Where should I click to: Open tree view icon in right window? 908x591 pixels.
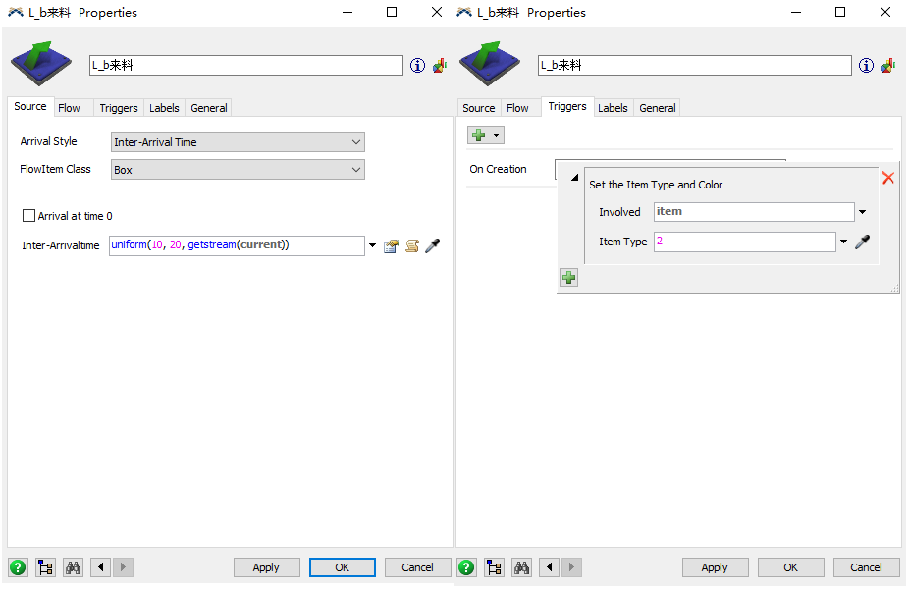click(x=495, y=567)
